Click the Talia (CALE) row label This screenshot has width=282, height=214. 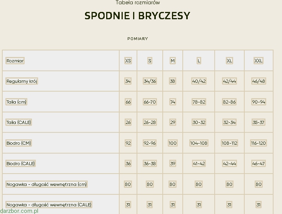[x=19, y=122]
